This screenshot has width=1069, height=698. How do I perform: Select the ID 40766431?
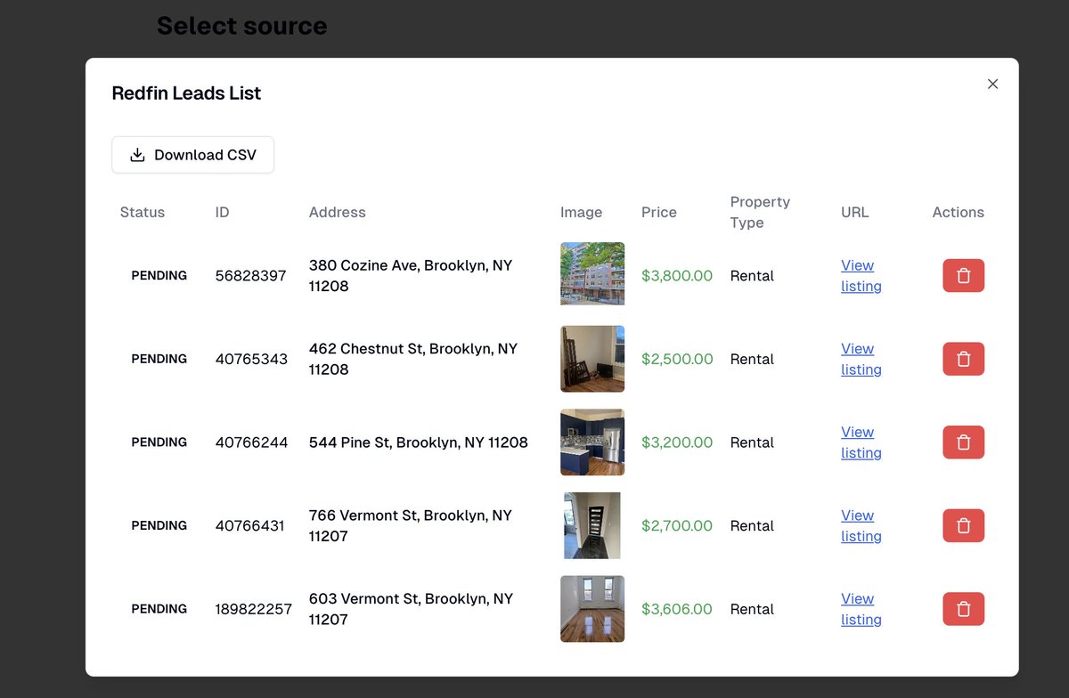[249, 525]
